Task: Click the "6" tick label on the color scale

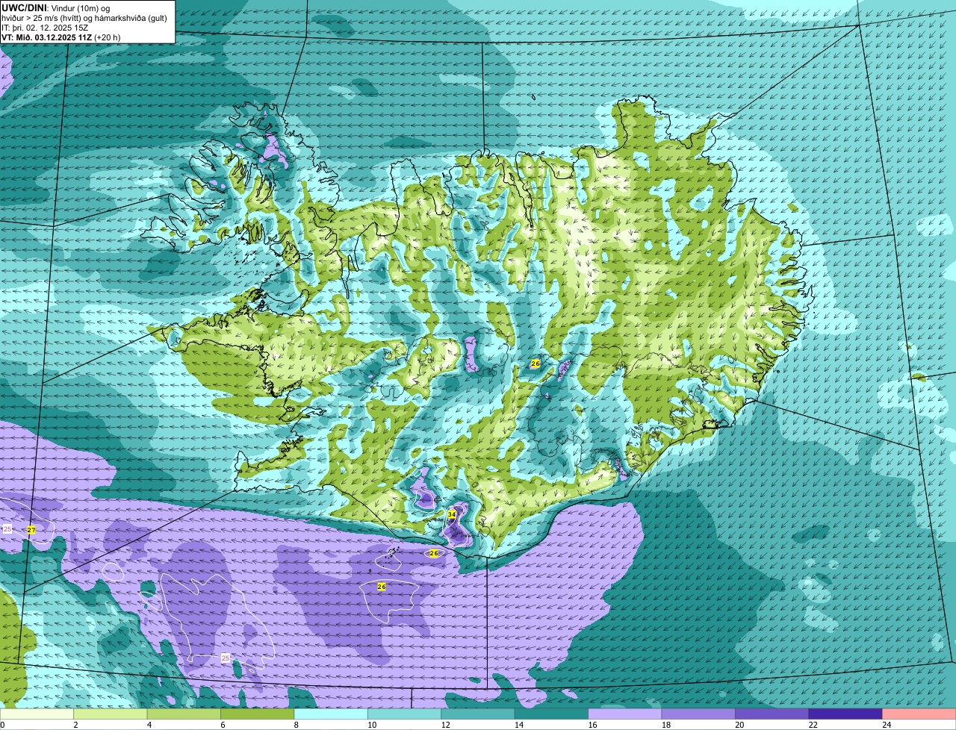Action: 223,725
